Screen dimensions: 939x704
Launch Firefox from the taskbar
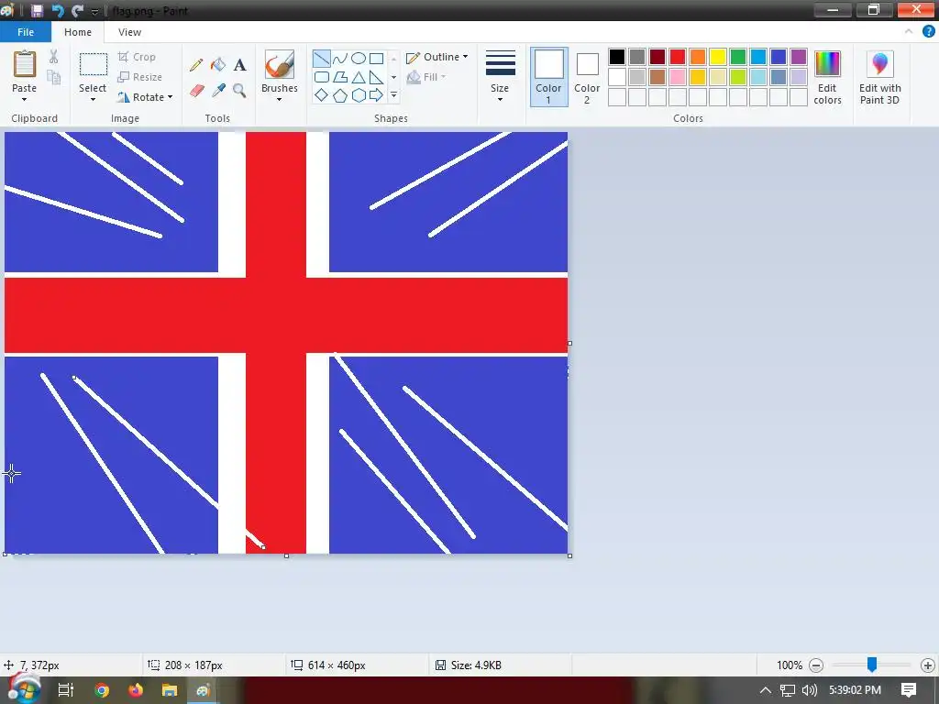click(136, 690)
